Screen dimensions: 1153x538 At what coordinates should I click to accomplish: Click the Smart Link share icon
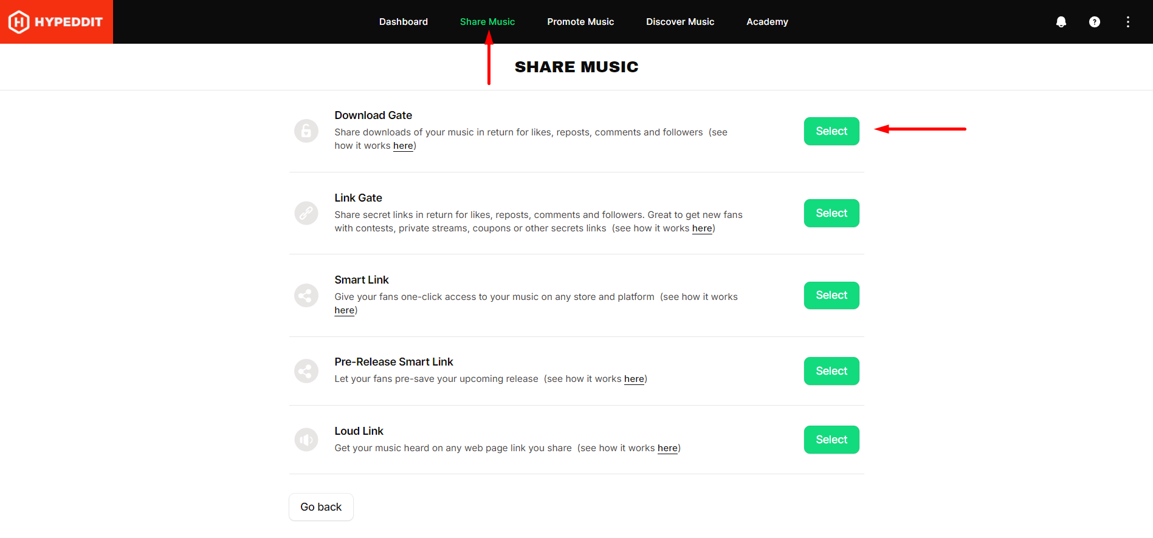coord(306,295)
